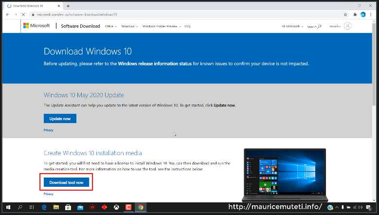The width and height of the screenshot is (379, 215).
Task: Open the red diamond app in the taskbar
Action: coord(105,207)
